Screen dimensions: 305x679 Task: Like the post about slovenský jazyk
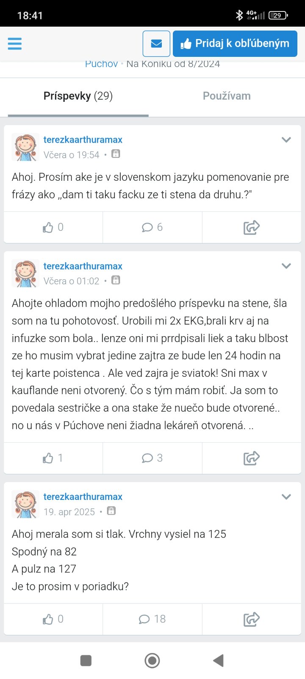(53, 227)
